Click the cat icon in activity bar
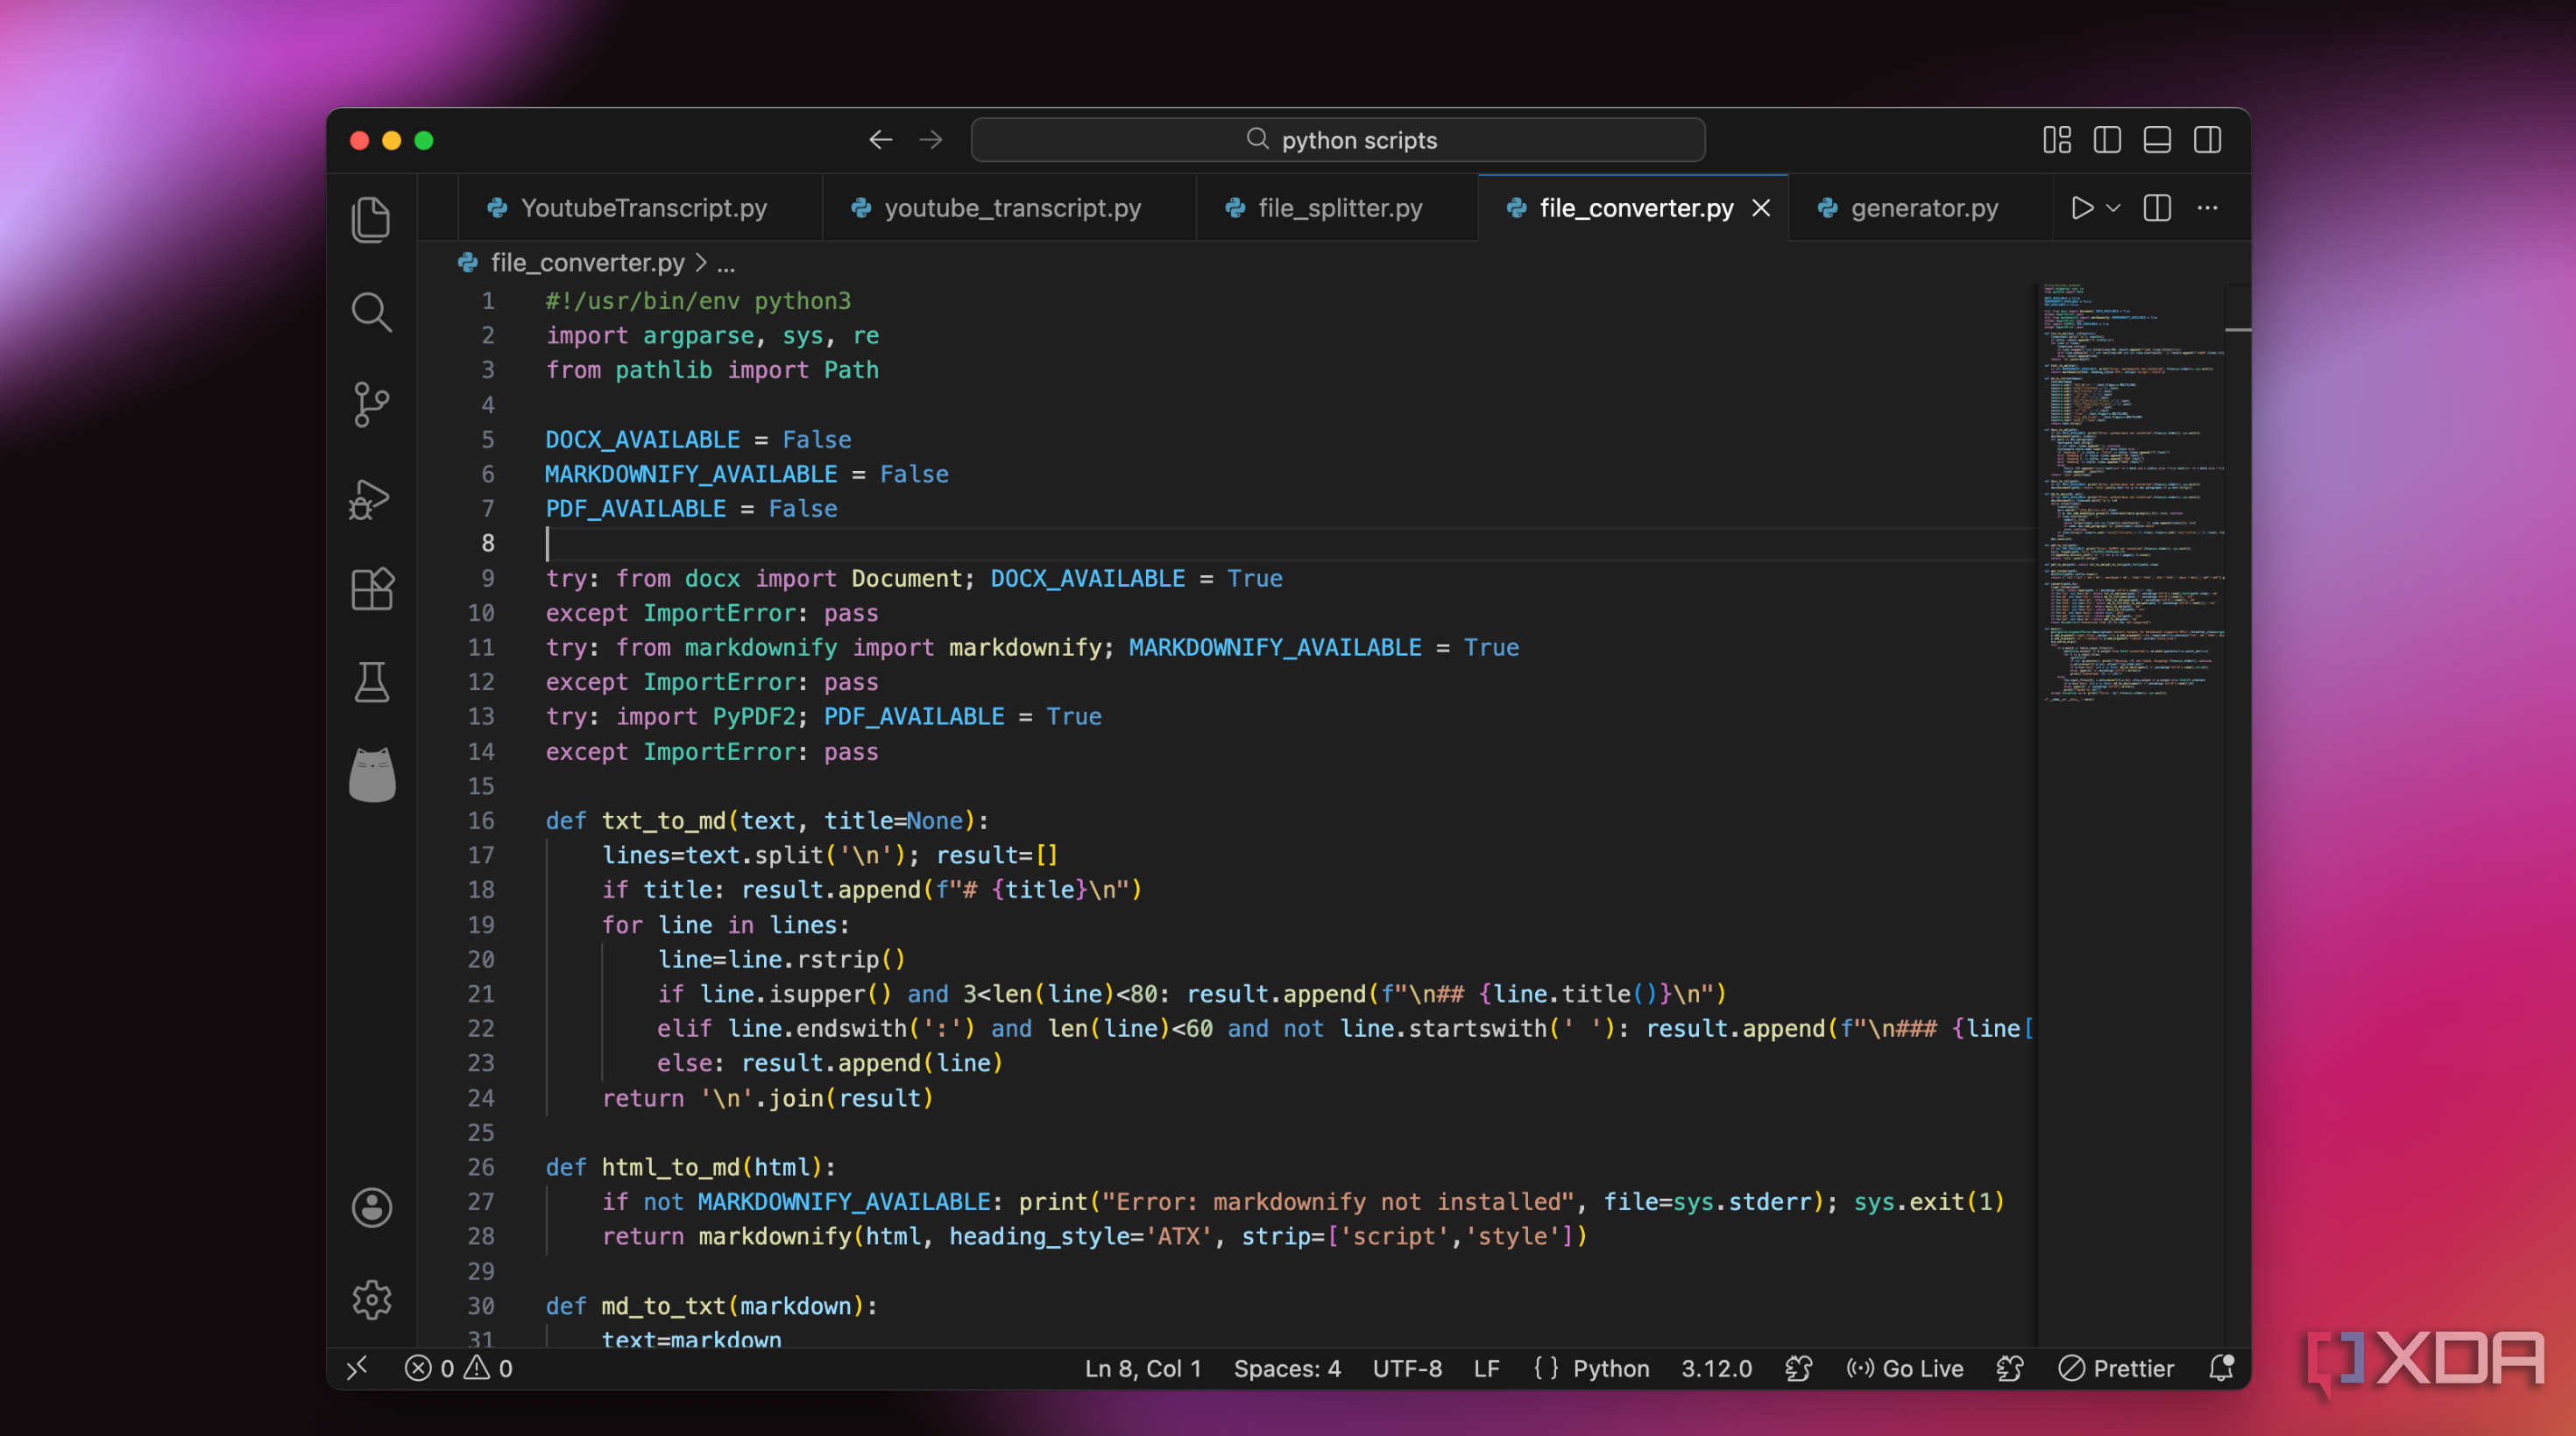 click(x=371, y=774)
